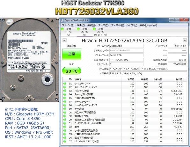
Task: Click status icon of row 04 スタート/ストップ回数
Action: pos(65,94)
